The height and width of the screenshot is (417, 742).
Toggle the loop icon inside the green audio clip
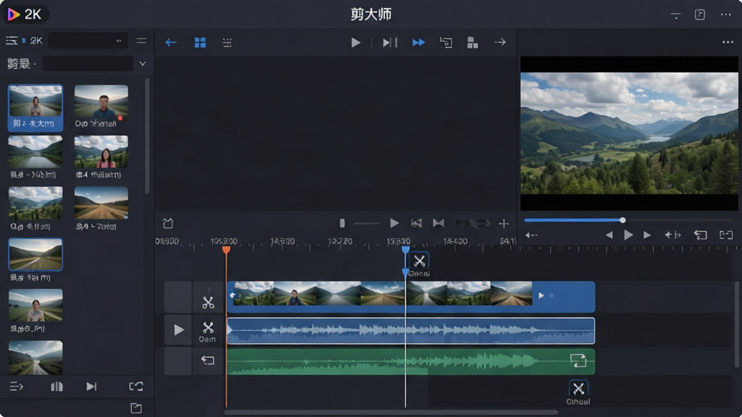578,361
